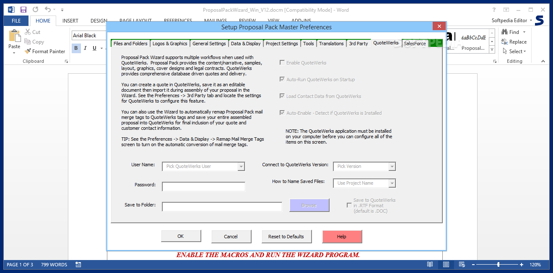Click the Redo icon in Quick Access Toolbar

(x=35, y=9)
